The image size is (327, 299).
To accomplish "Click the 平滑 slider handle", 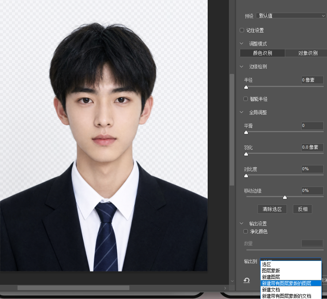I will point(246,133).
